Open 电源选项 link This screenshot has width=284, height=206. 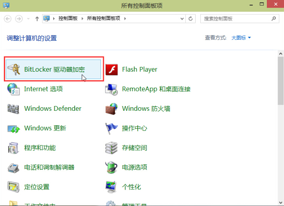click(134, 167)
